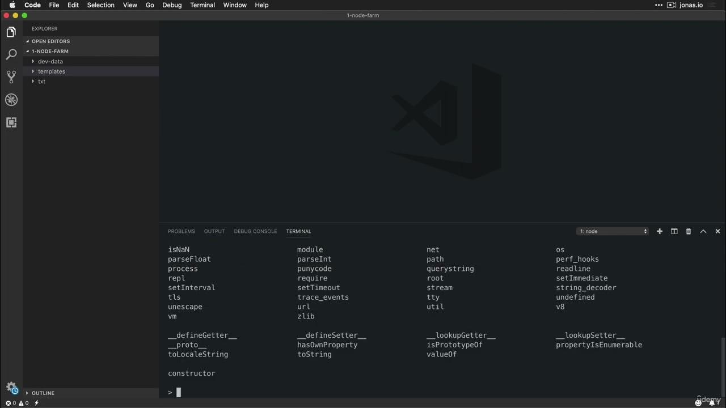Image resolution: width=726 pixels, height=408 pixels.
Task: Click errors and warnings count in status bar
Action: pos(17,403)
